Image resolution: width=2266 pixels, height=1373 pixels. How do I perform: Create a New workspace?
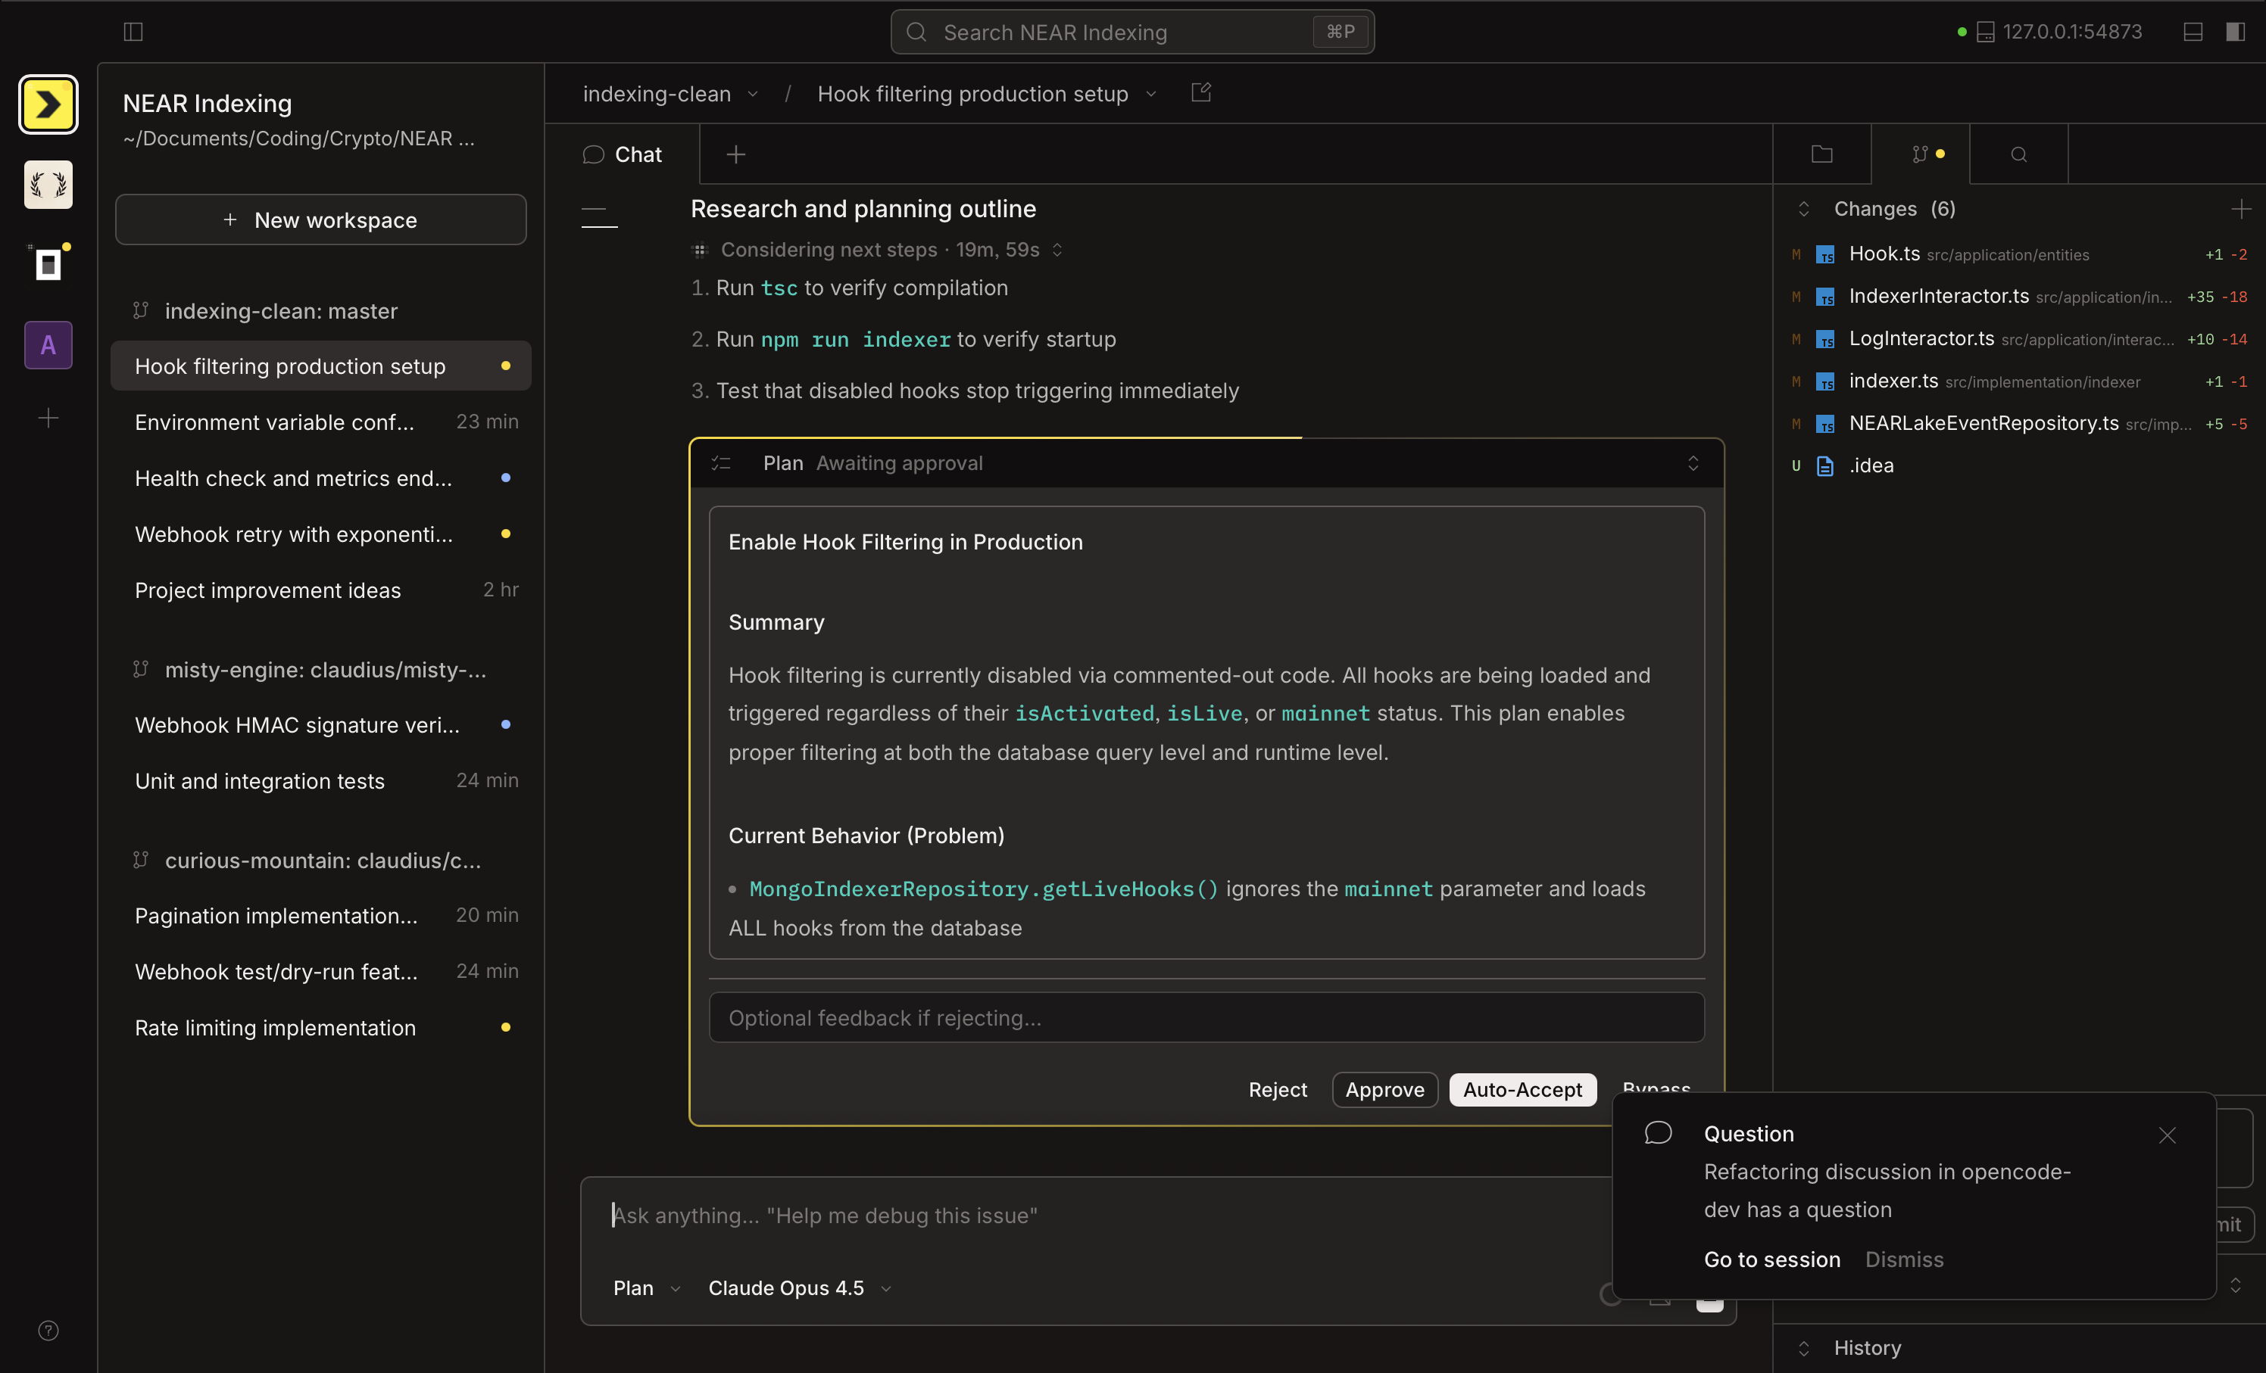321,219
